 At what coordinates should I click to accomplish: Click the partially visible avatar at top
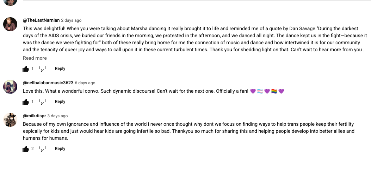(10, 2)
